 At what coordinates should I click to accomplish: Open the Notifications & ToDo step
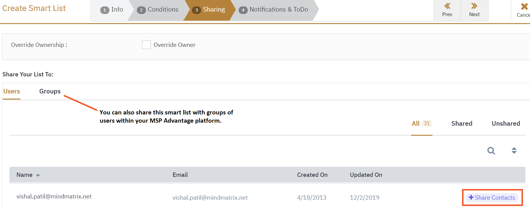279,10
